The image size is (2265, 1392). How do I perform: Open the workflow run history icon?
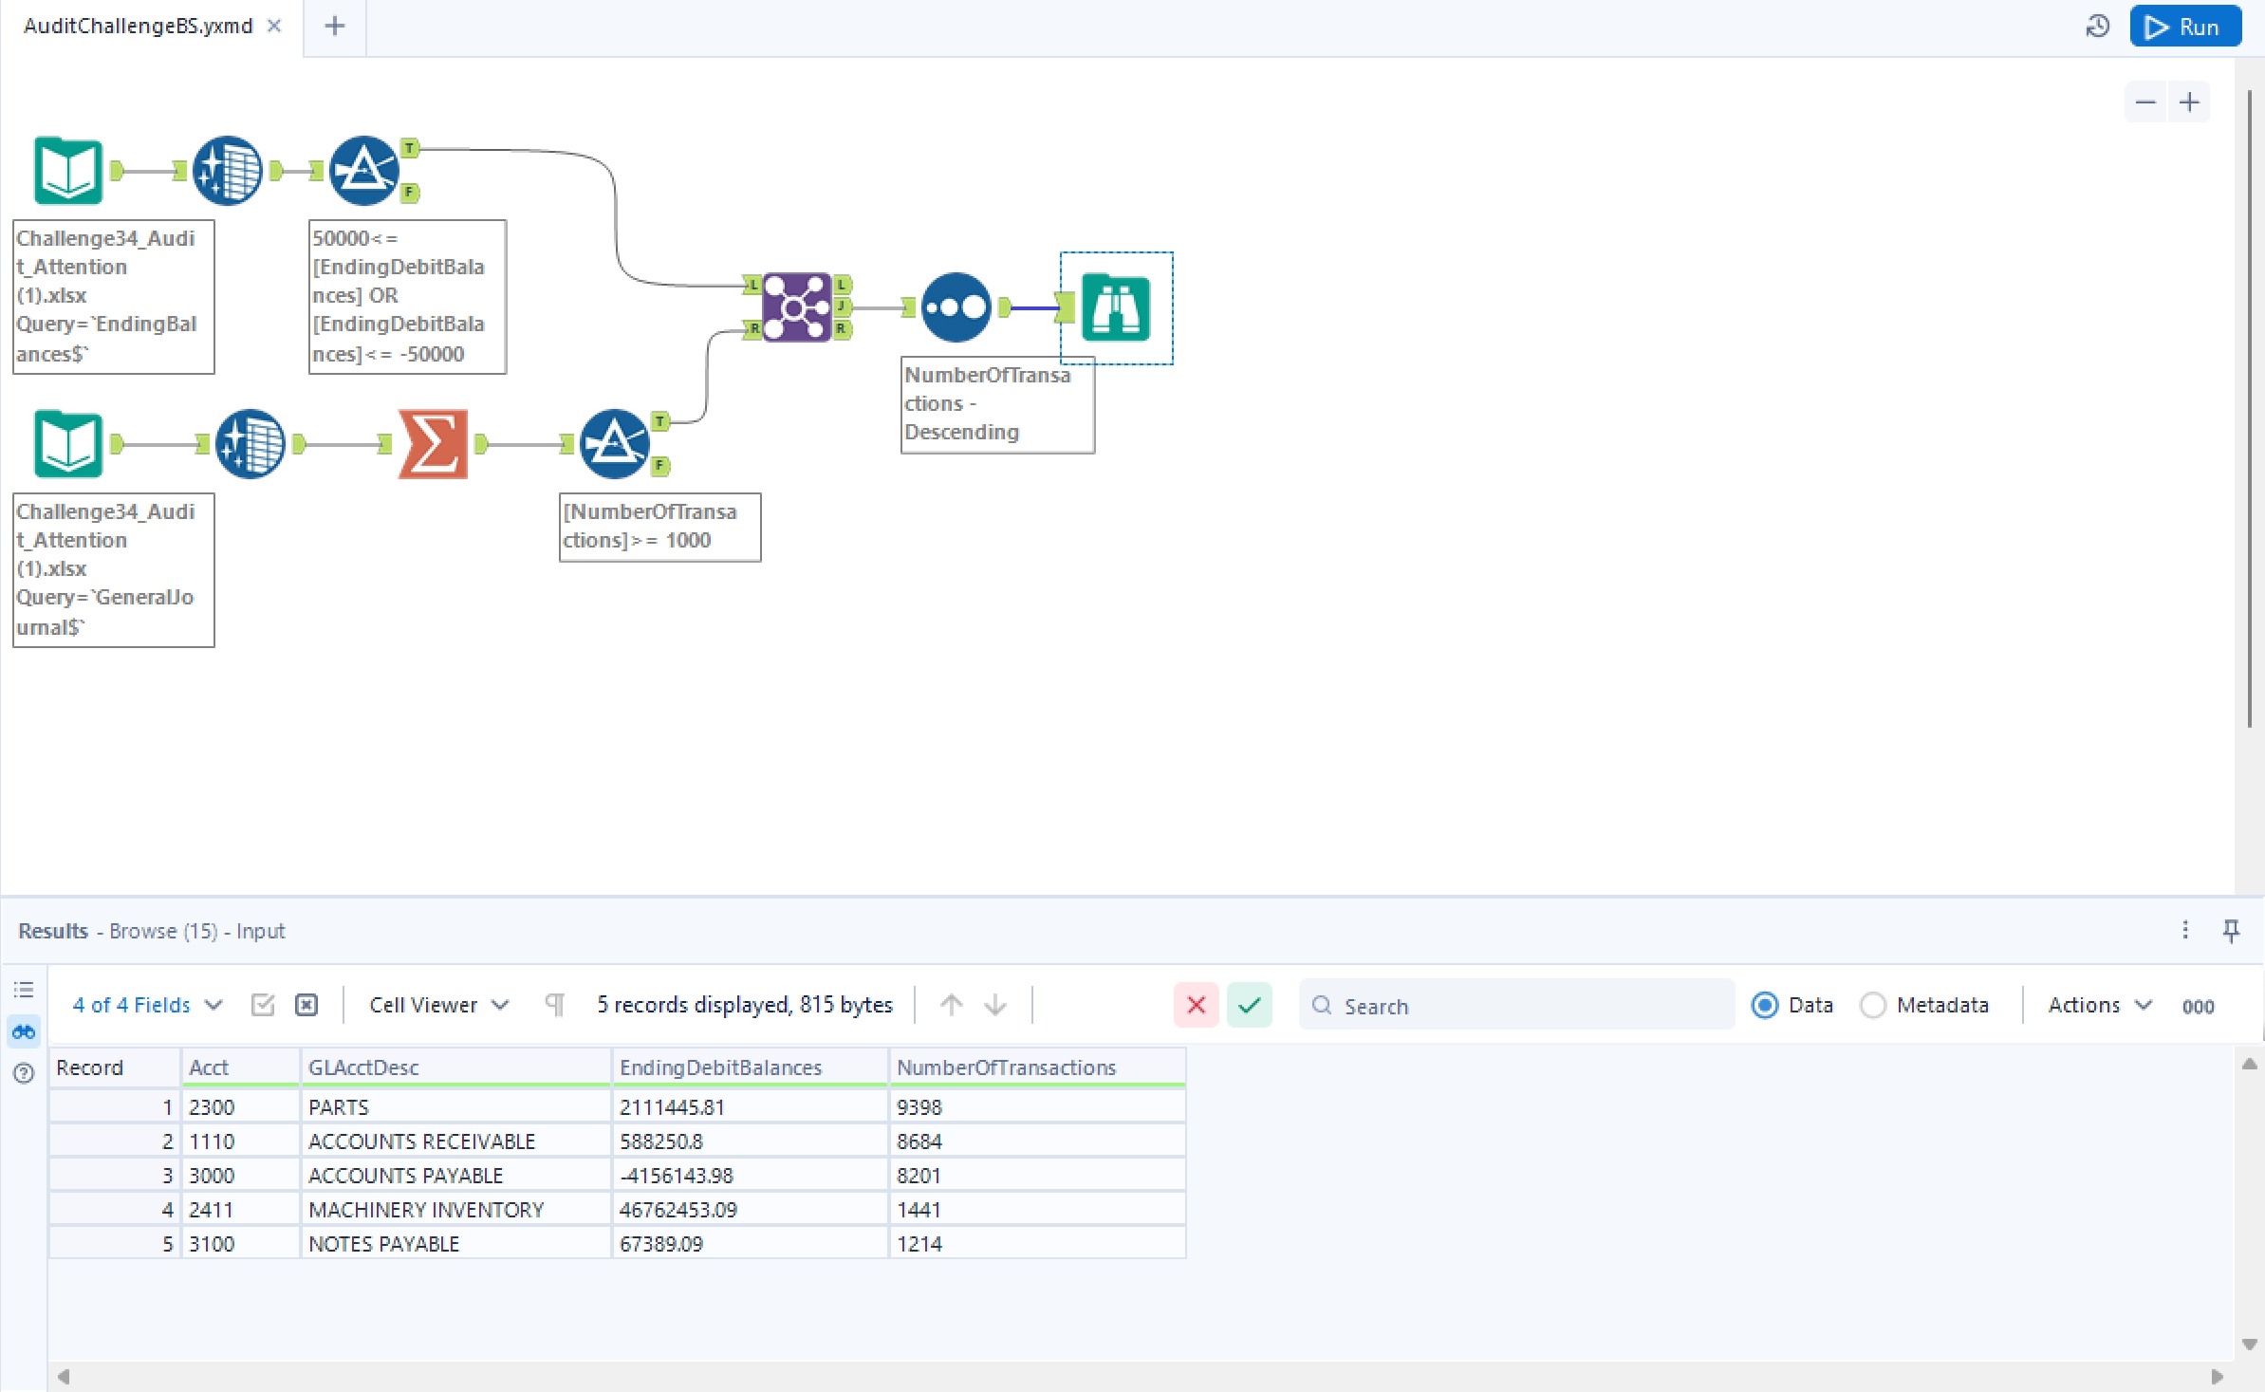click(x=2098, y=27)
